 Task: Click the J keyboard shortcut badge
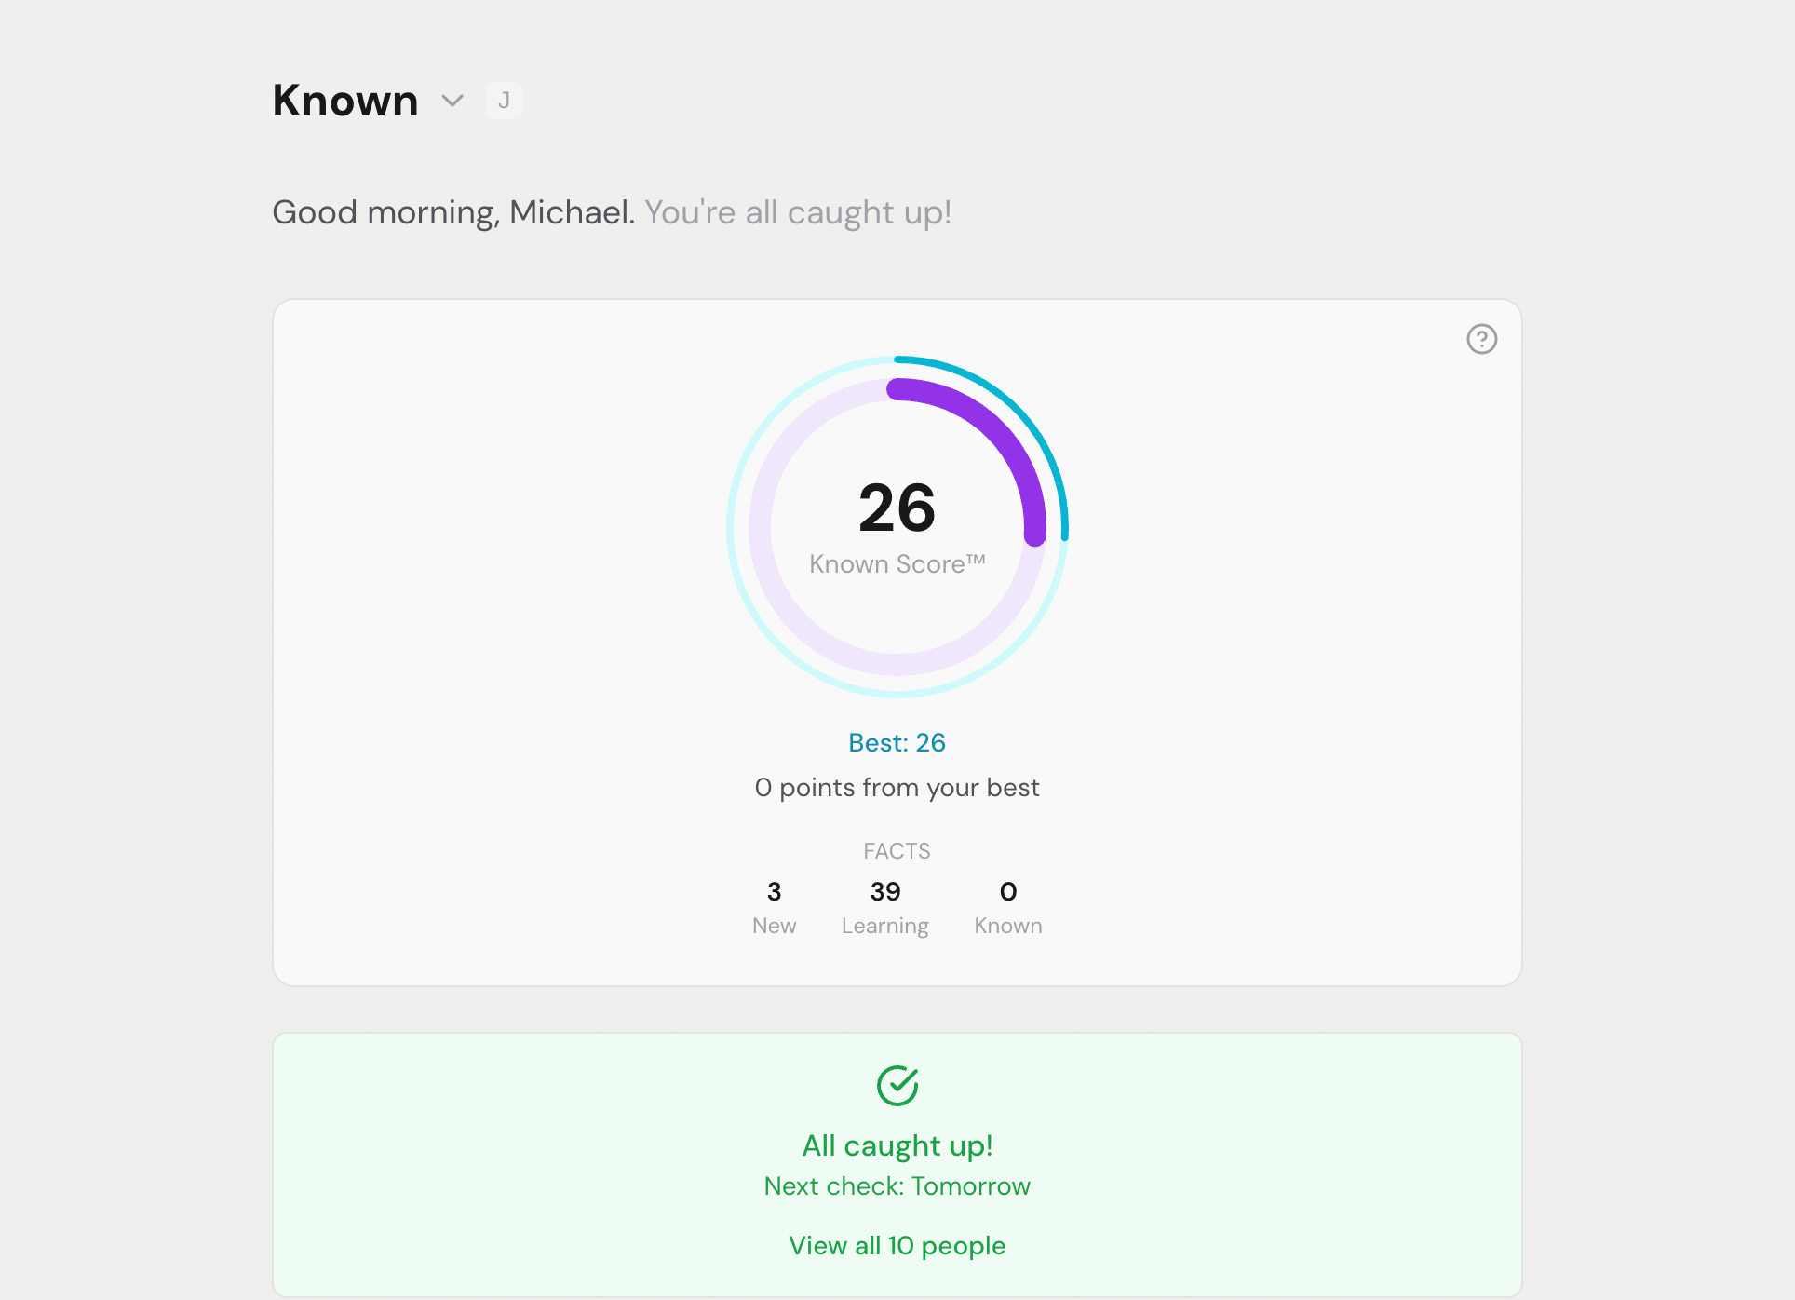point(504,100)
